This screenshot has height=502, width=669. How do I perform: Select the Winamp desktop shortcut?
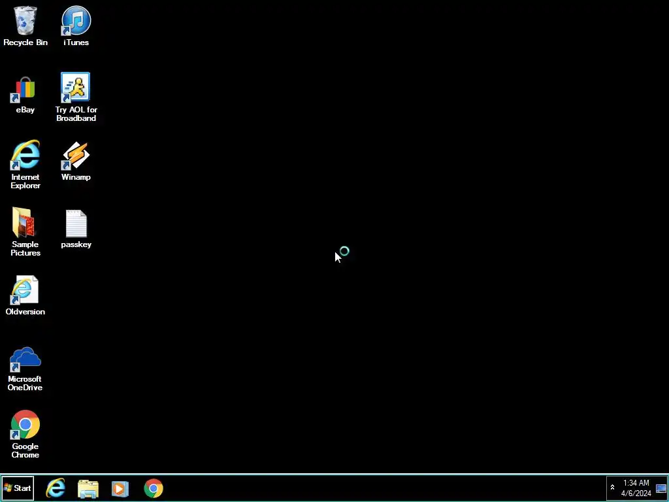coord(76,161)
